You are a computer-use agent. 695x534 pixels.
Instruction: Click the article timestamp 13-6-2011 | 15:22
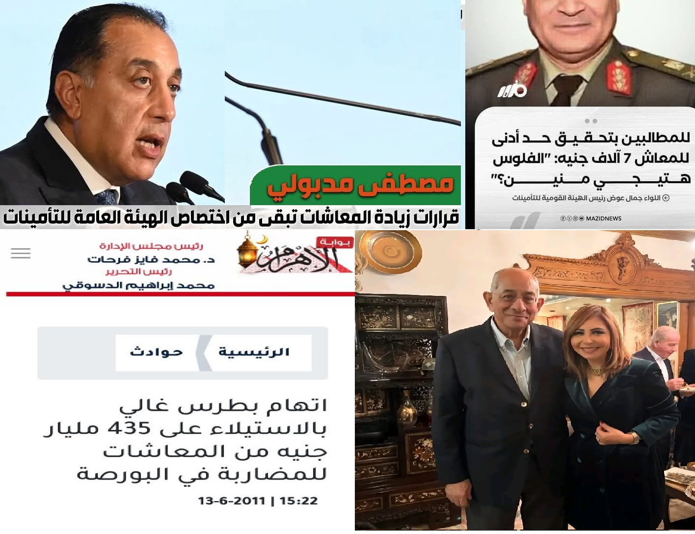[258, 501]
